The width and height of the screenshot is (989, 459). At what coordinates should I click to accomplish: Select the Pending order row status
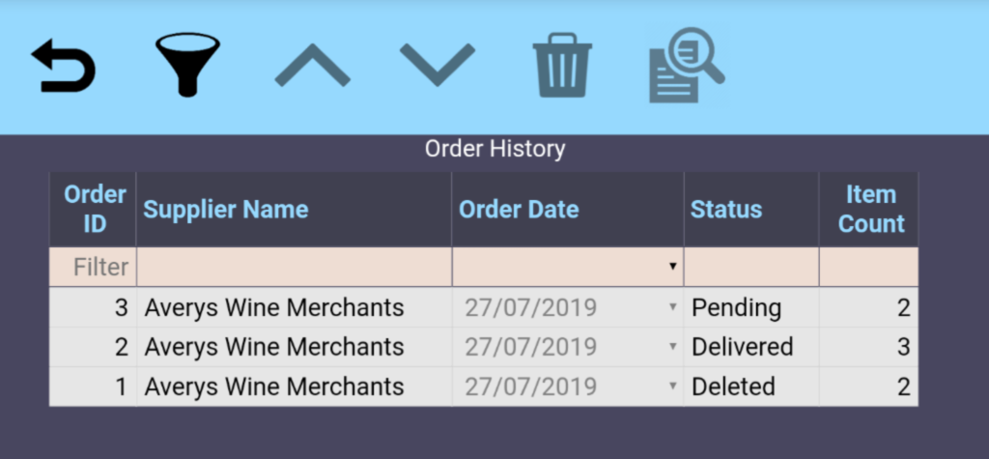point(737,308)
